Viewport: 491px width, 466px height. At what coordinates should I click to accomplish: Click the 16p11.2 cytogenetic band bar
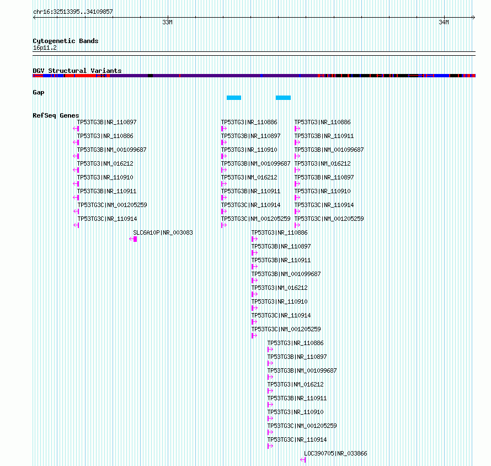254,54
